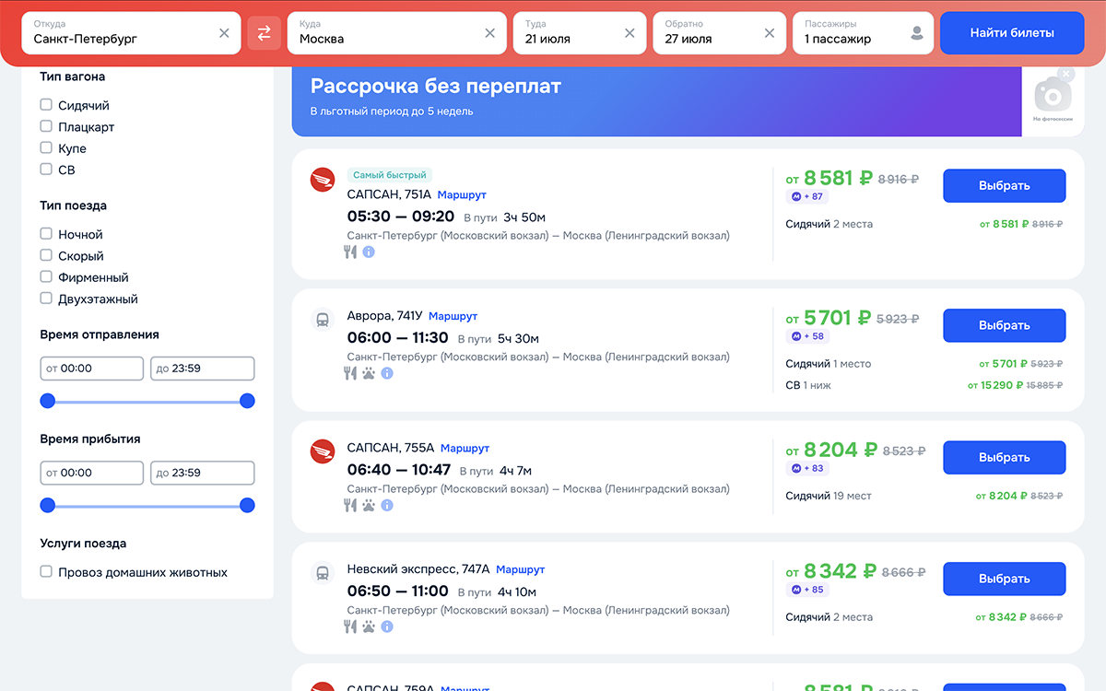
Task: Click arrival time 'до 23:59' field
Action: [203, 473]
